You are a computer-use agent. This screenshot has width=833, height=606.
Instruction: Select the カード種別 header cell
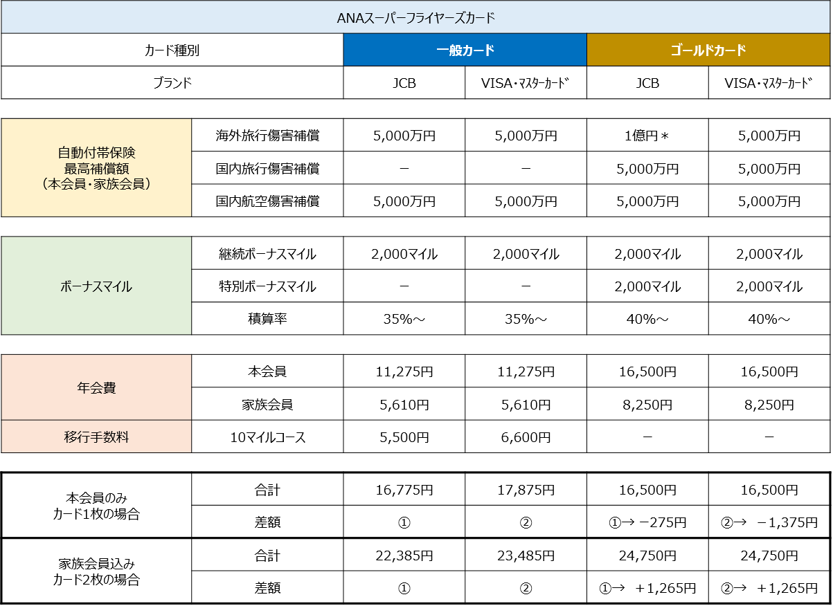click(172, 50)
